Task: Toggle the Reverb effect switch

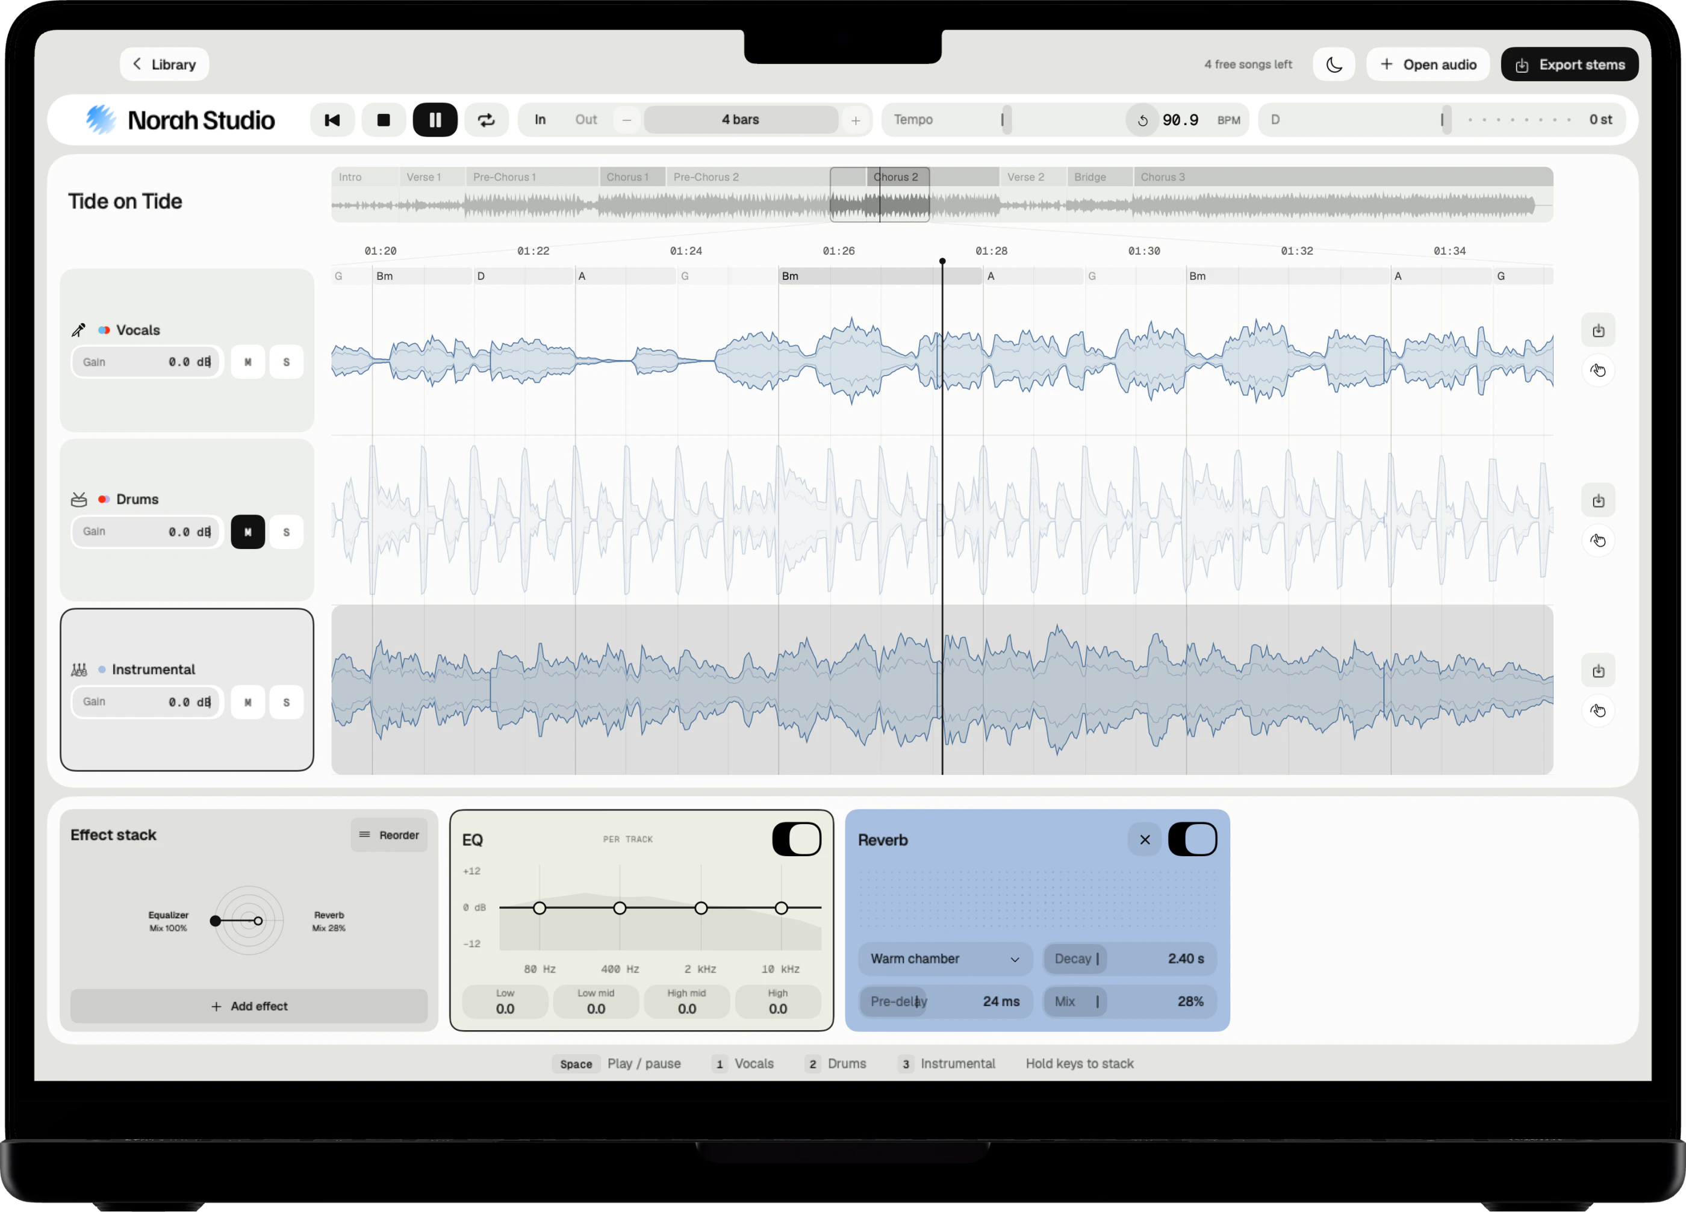Action: (1192, 840)
